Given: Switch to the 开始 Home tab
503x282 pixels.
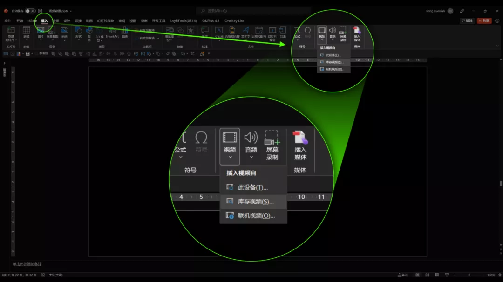Looking at the screenshot, I should click(x=20, y=21).
